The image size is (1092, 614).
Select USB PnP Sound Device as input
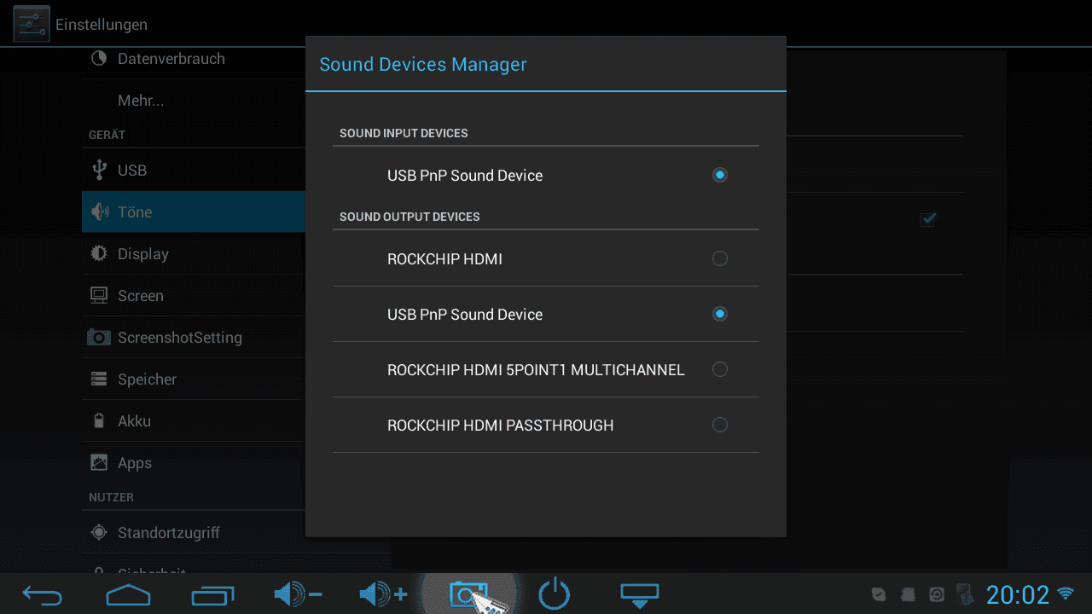pyautogui.click(x=720, y=175)
